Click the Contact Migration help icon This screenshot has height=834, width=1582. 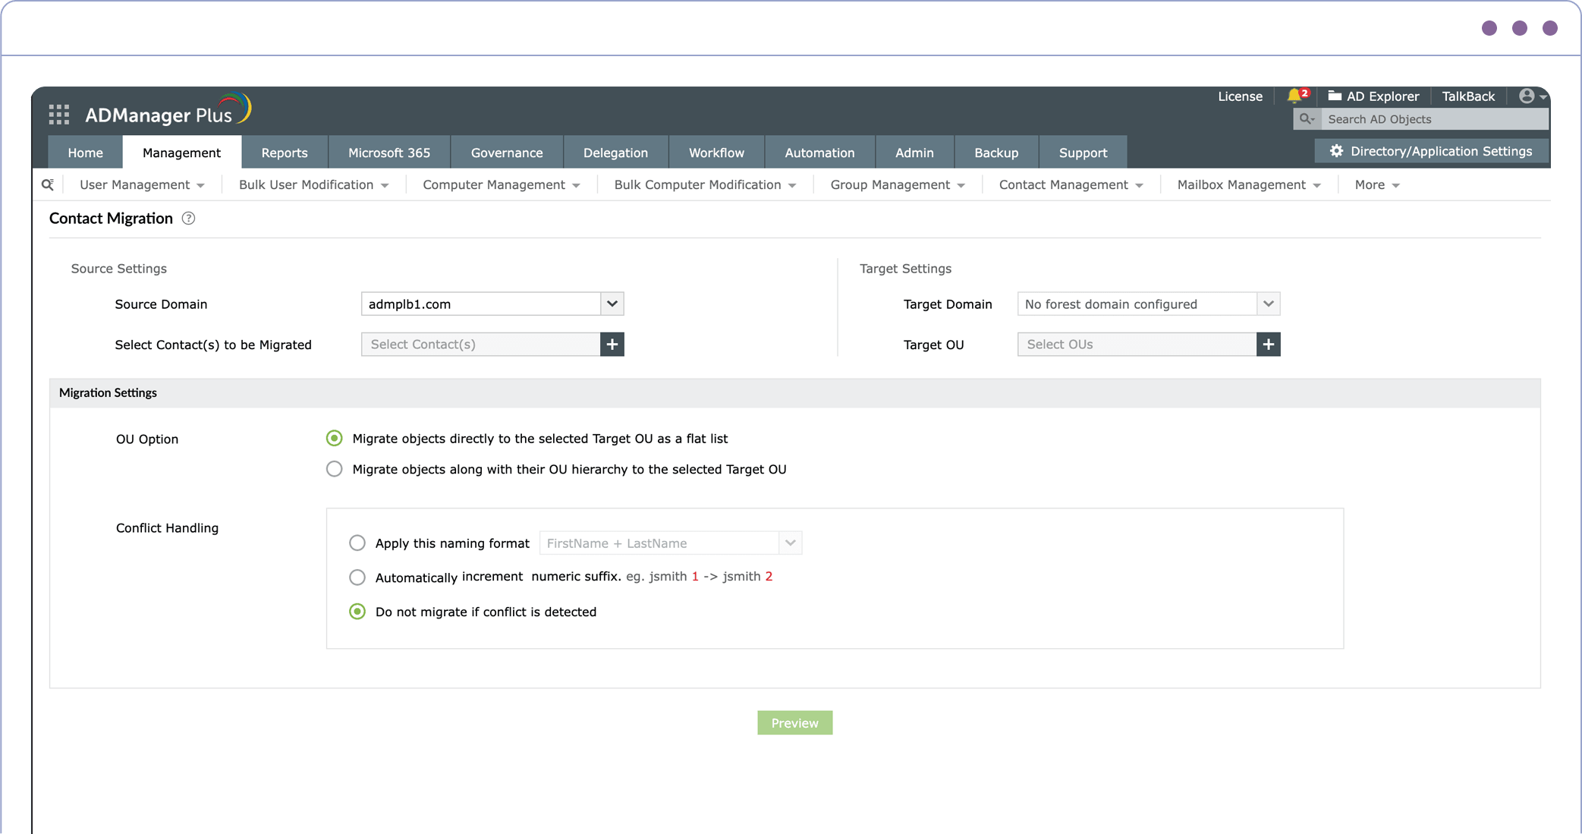188,219
